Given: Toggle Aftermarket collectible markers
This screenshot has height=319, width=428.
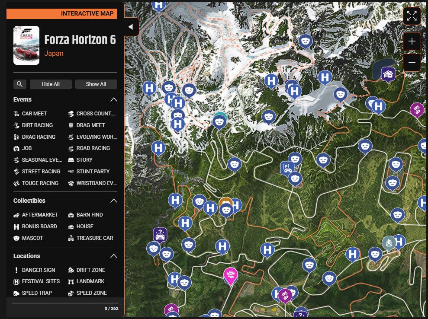Looking at the screenshot, I should click(x=36, y=215).
